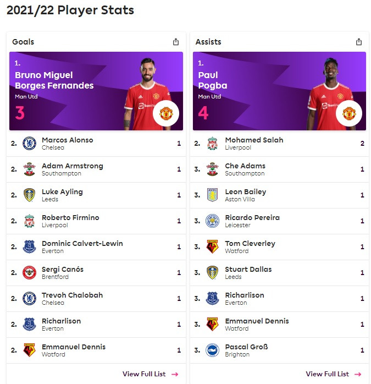Select Tom Cleverley in the Assists list
371x384 pixels.
[x=279, y=247]
